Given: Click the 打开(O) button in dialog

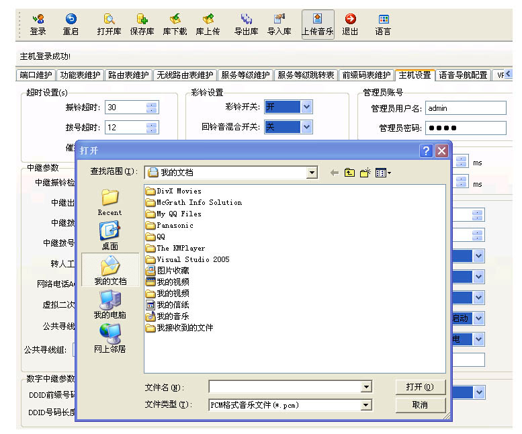Looking at the screenshot, I should coord(420,387).
